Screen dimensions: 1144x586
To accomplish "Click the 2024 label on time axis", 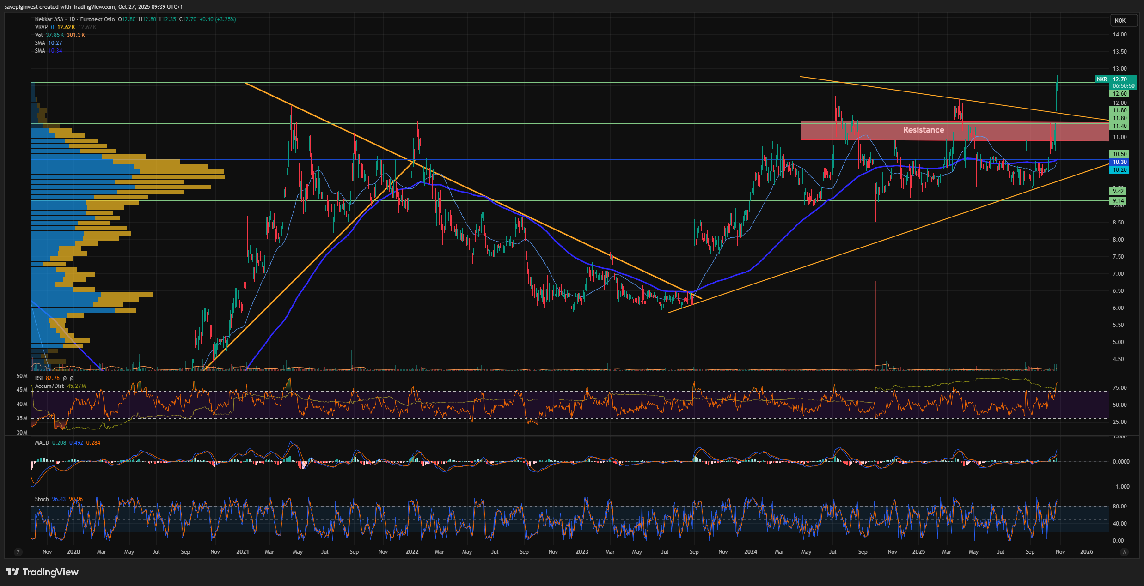I will [x=751, y=552].
